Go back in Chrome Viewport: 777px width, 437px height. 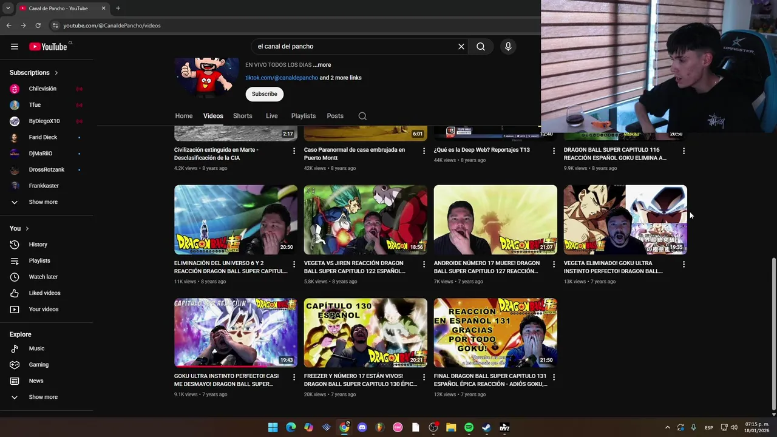coord(8,25)
